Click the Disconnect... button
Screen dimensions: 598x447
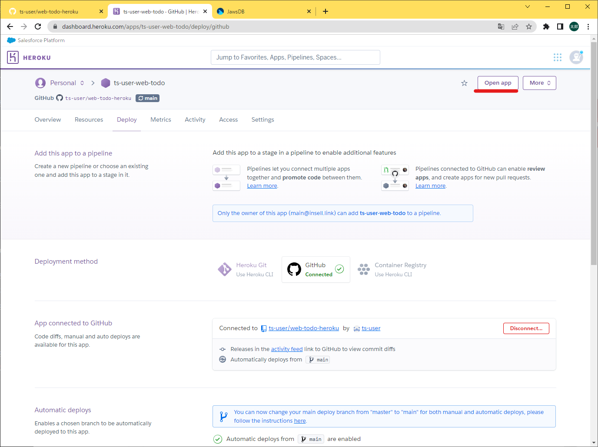point(526,328)
